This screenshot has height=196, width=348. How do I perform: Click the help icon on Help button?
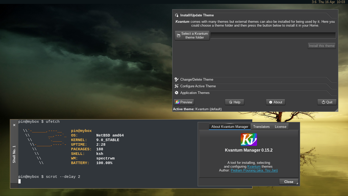click(x=231, y=102)
